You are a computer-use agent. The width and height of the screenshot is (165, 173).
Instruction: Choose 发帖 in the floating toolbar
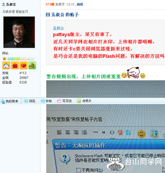click(46, 101)
